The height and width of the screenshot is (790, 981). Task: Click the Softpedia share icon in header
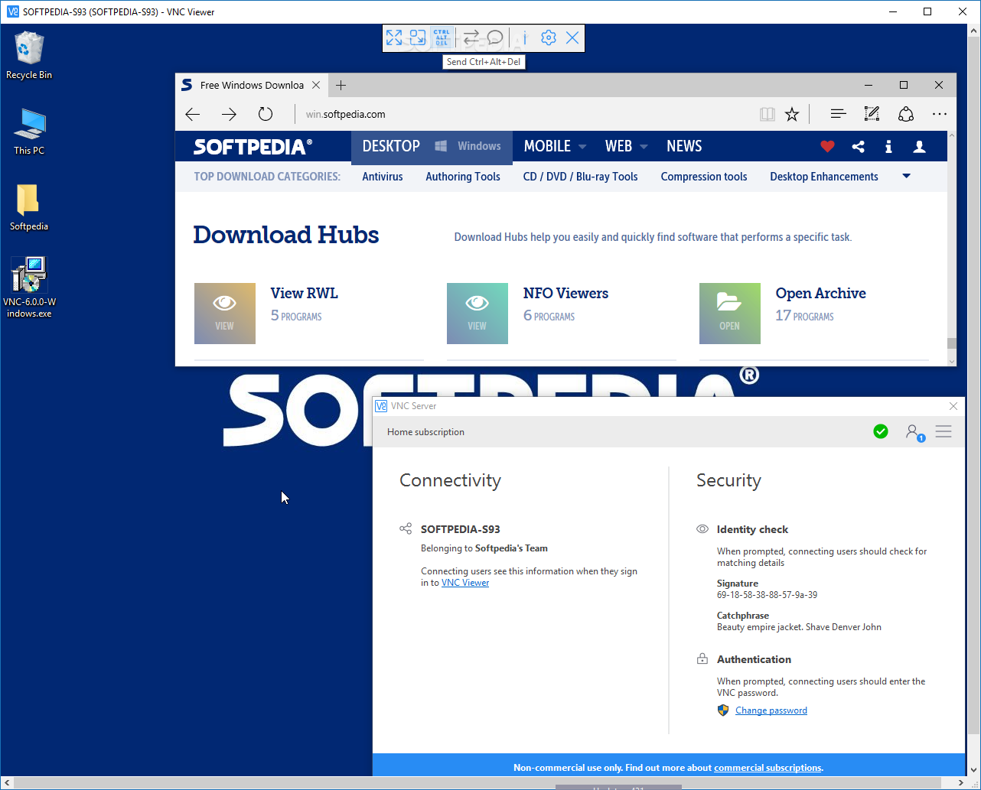pos(859,146)
